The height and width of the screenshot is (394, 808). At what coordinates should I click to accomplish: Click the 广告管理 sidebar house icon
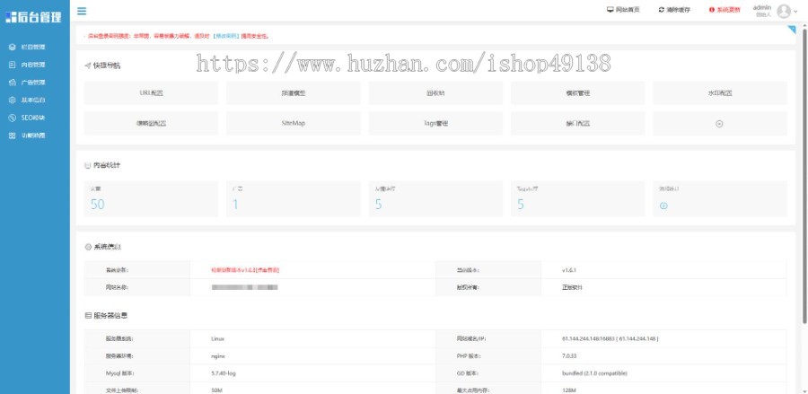(x=13, y=83)
